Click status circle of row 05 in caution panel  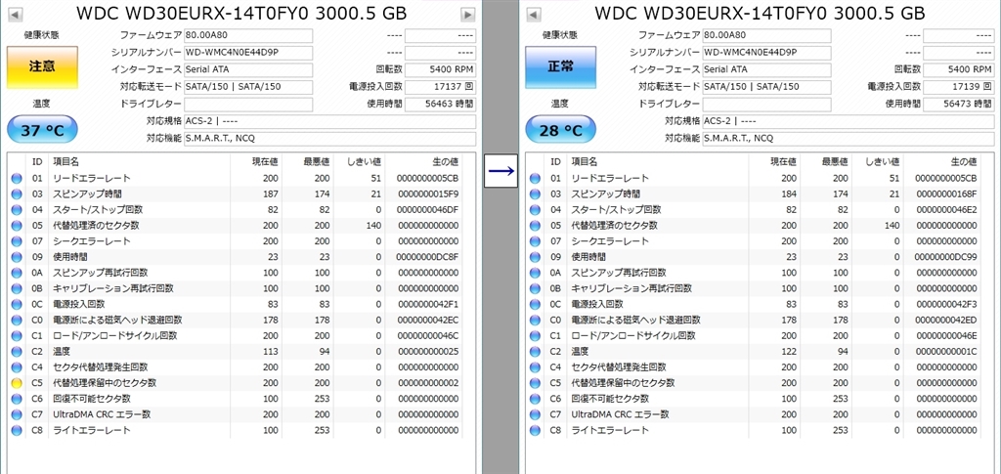17,226
